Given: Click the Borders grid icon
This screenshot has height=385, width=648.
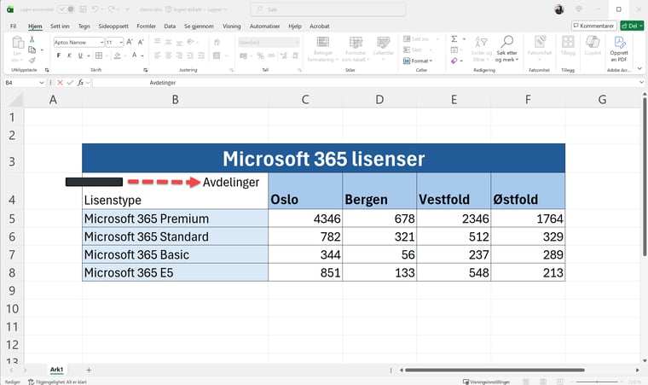Looking at the screenshot, I should pyautogui.click(x=99, y=55).
